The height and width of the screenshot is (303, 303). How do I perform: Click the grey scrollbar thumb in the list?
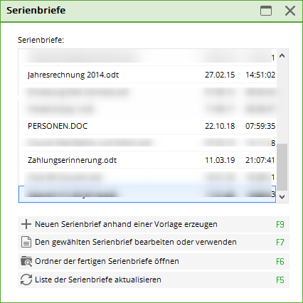pos(282,167)
